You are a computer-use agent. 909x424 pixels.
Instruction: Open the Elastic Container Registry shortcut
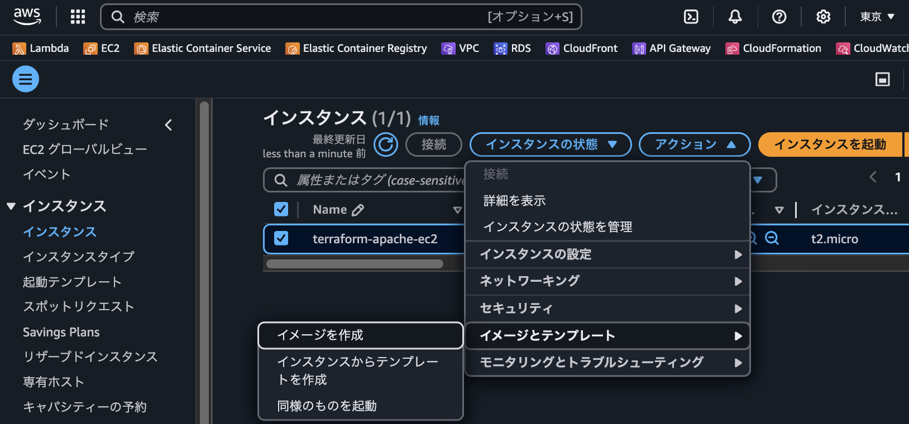[x=356, y=49]
